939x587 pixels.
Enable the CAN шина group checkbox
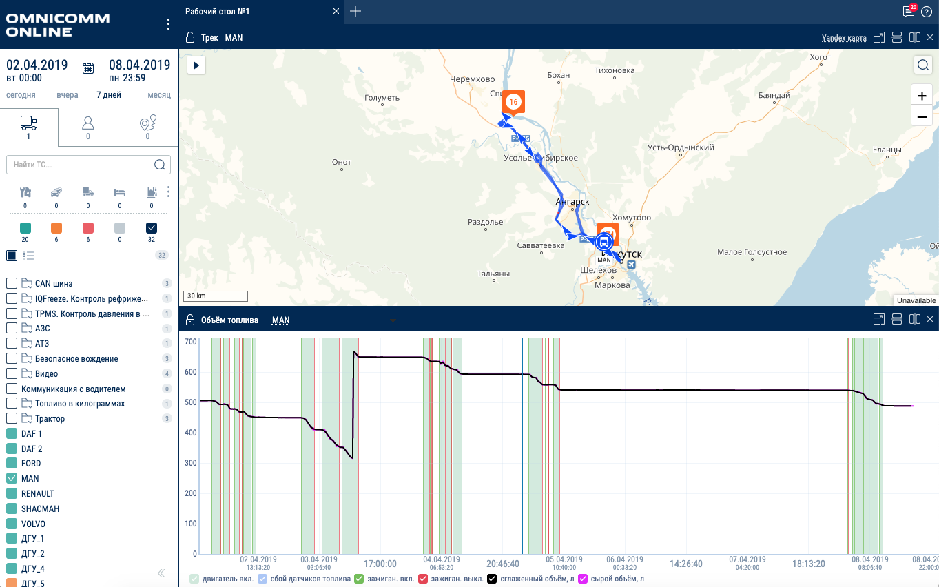click(11, 282)
